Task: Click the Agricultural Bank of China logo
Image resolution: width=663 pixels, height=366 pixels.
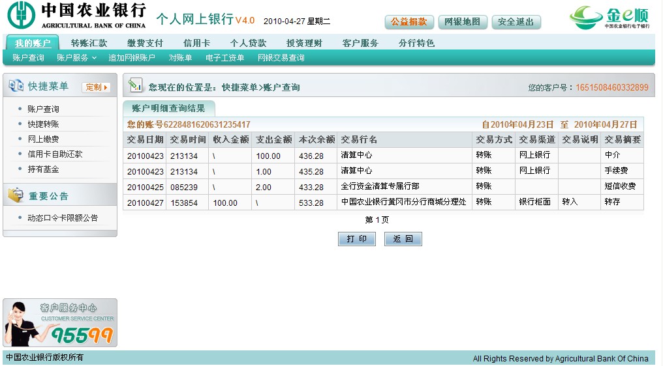Action: (x=76, y=15)
